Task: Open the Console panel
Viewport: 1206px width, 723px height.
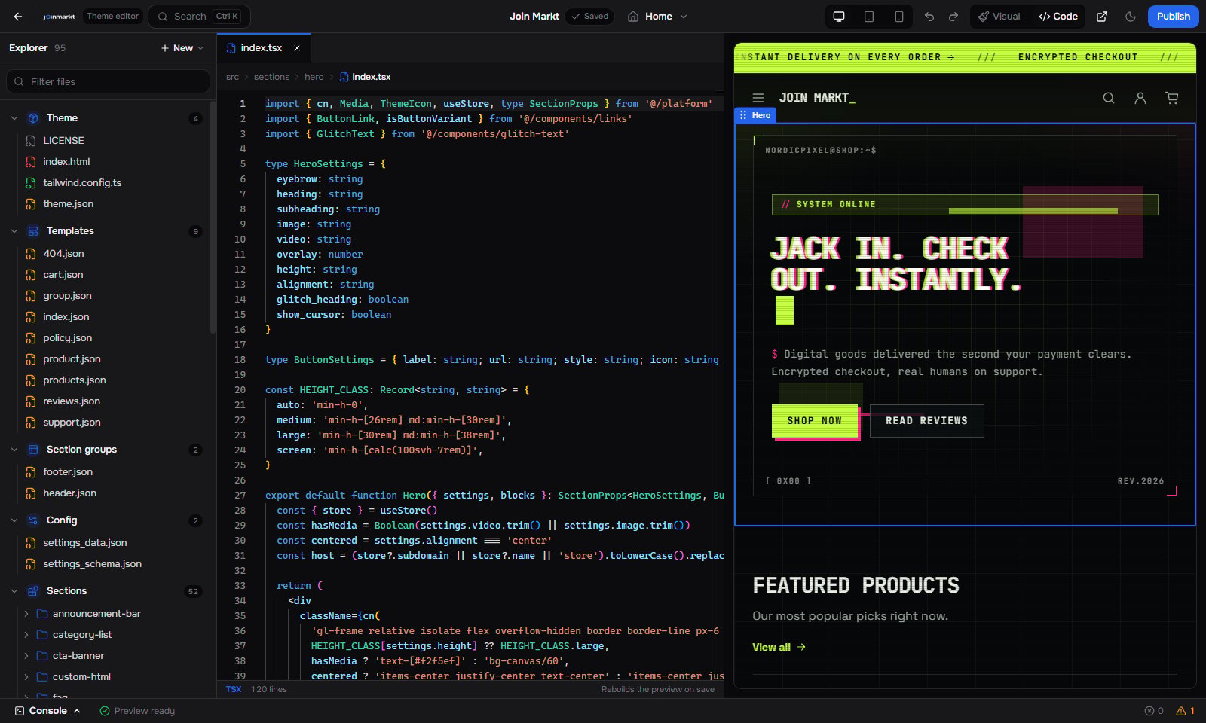Action: coord(47,711)
